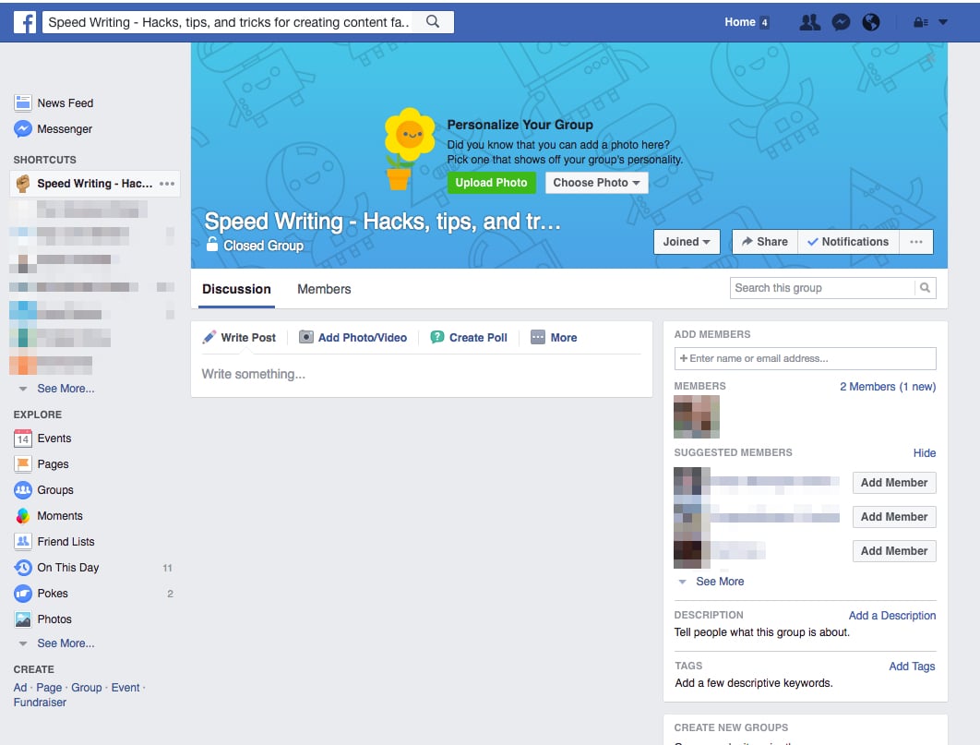Image resolution: width=980 pixels, height=745 pixels.
Task: Open the 2 Members (1 new) link
Action: [x=888, y=387]
